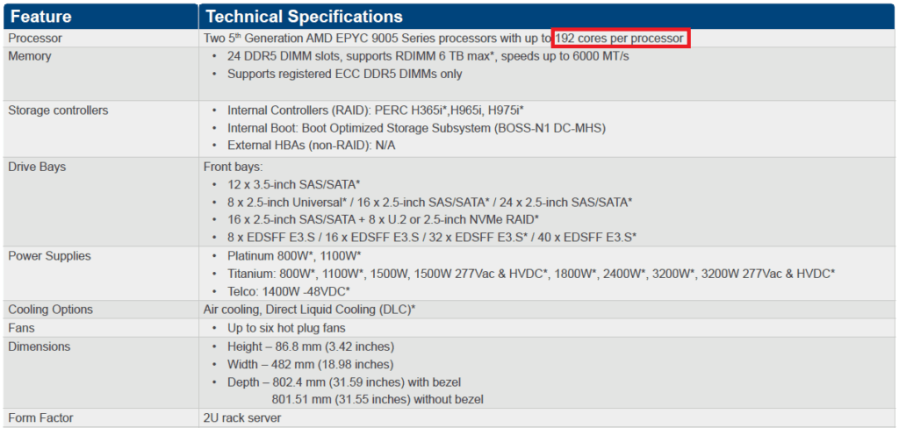Click the AMD EPYC 9005 Series processor line
Screen dimensions: 899x428
click(x=443, y=39)
